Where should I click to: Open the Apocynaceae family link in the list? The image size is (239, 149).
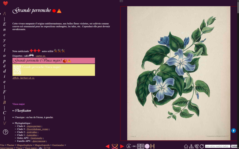[39, 141]
